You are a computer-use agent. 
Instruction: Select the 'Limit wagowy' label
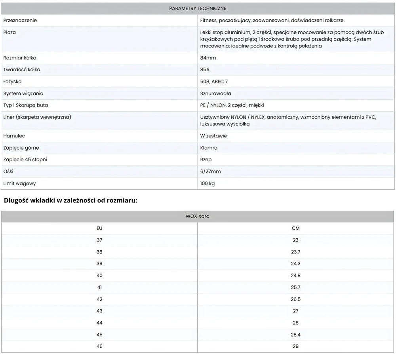19,184
